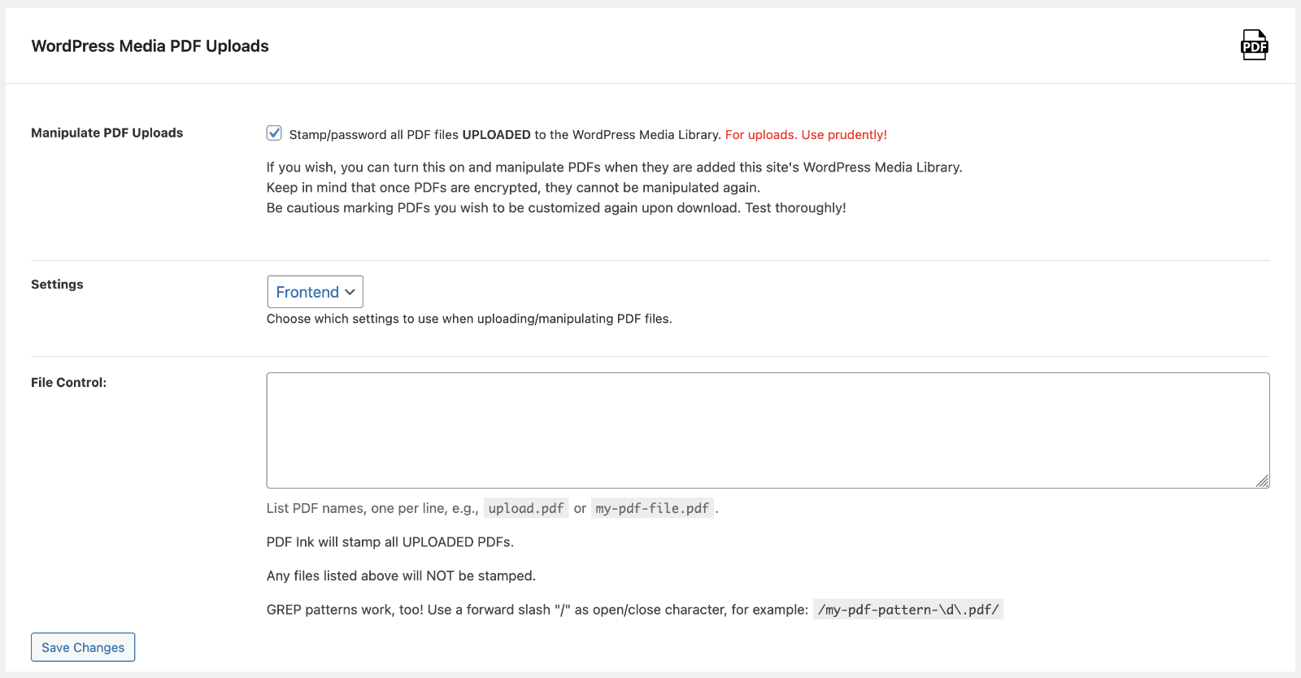The image size is (1301, 678).
Task: Focus the File Control text area
Action: [768, 430]
